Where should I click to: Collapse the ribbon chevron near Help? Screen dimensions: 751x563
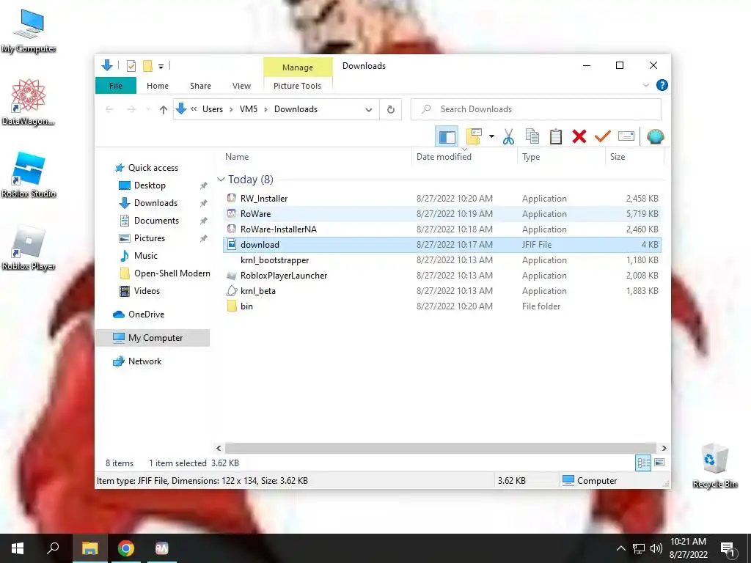(x=645, y=85)
